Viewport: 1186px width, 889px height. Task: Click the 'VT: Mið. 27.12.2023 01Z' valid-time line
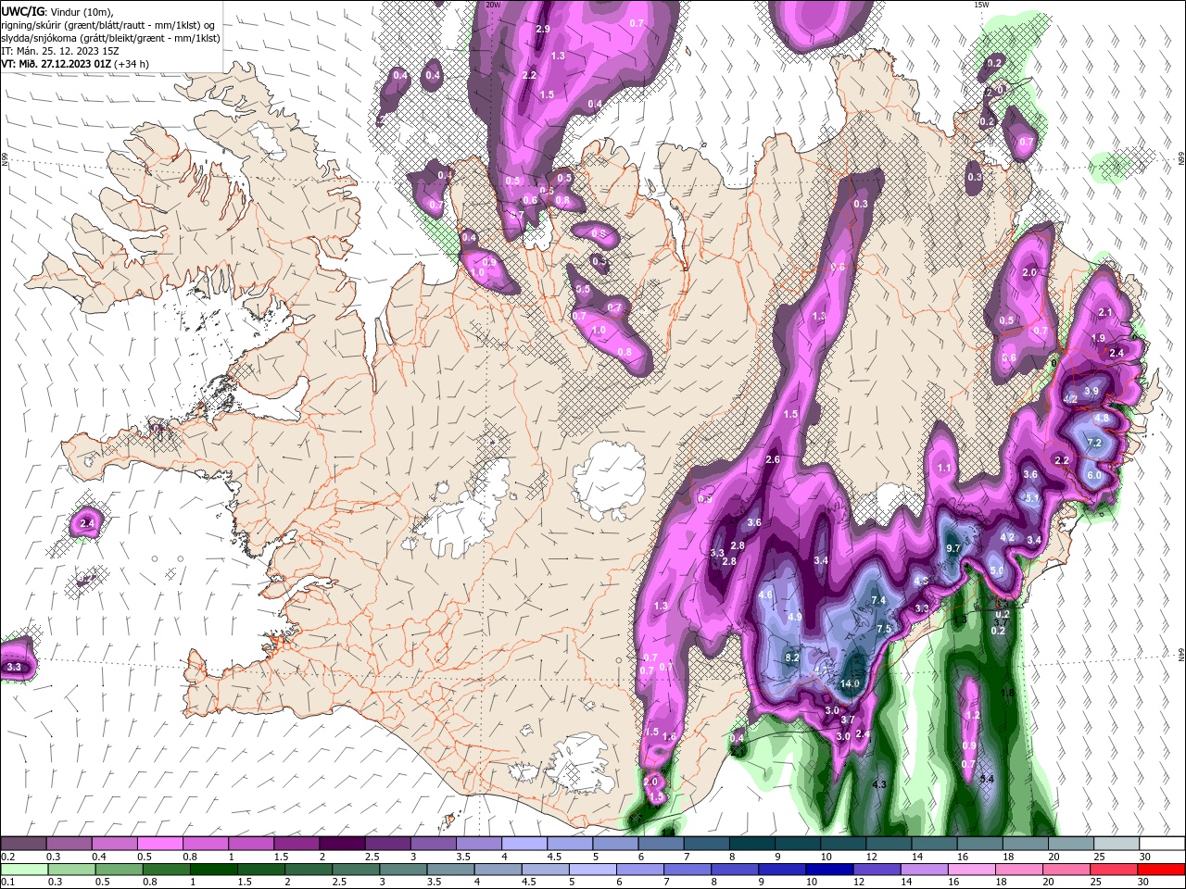[75, 64]
